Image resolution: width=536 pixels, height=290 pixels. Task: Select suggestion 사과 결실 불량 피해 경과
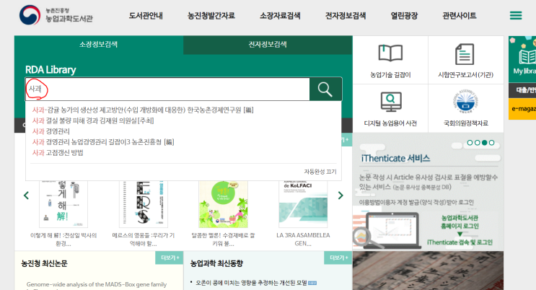point(93,120)
